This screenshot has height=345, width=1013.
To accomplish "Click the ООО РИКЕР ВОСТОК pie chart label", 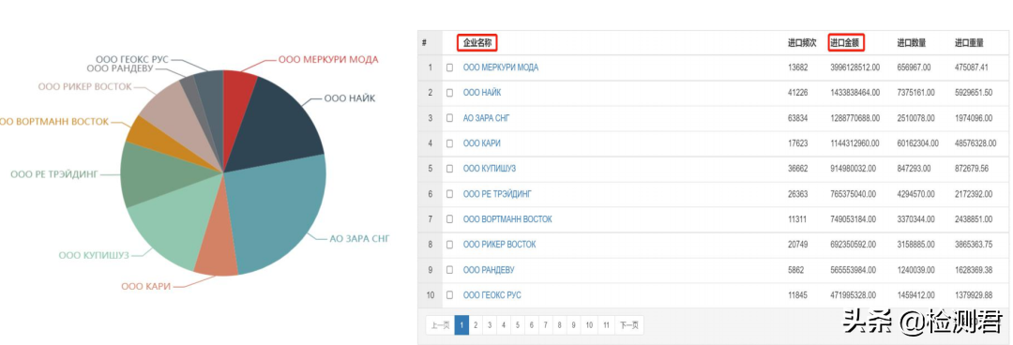I will coord(84,86).
